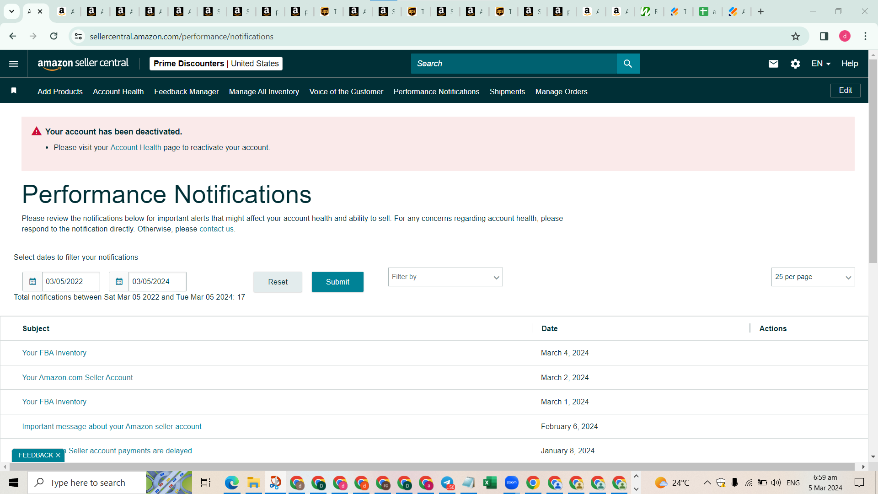
Task: Open Microsoft Edge from the taskbar
Action: pos(232,483)
